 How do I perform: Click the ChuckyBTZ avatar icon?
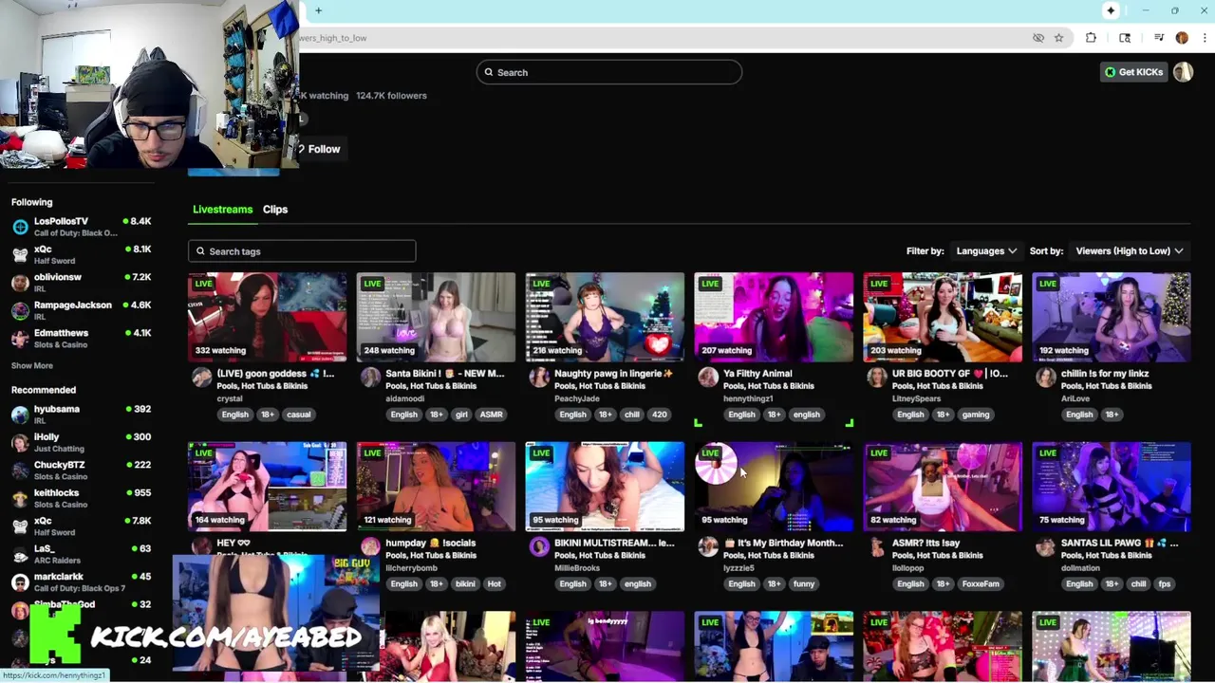tap(20, 471)
